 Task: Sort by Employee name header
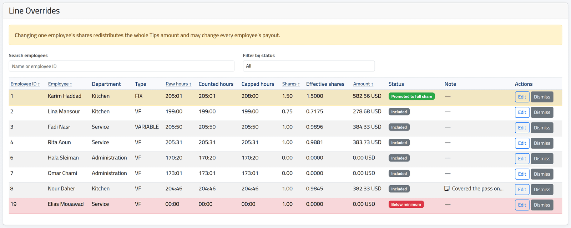click(x=60, y=84)
